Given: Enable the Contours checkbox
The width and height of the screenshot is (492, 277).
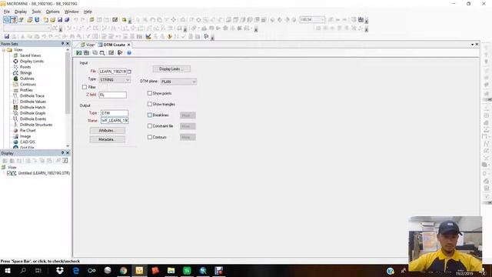Looking at the screenshot, I should click(x=150, y=137).
